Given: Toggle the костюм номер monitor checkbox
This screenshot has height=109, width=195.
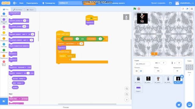Looking at the screenshot, I should 10,79.
